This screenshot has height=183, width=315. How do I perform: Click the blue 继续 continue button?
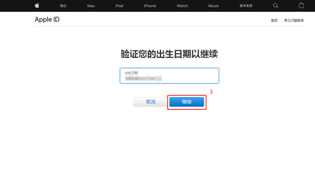pyautogui.click(x=187, y=102)
